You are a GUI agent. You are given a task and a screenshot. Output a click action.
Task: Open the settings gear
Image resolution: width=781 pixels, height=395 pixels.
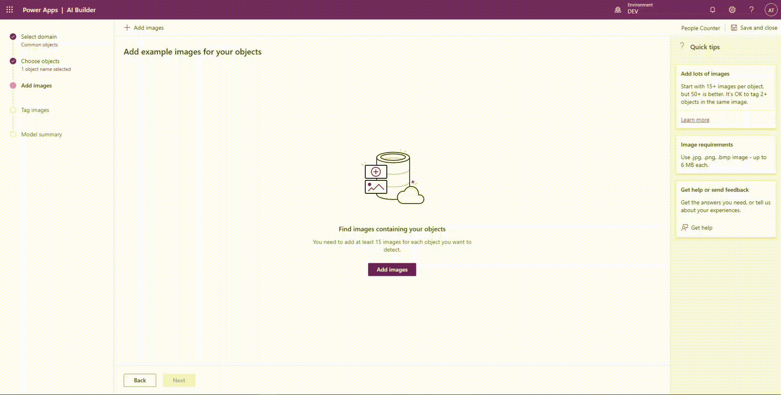[x=732, y=10]
